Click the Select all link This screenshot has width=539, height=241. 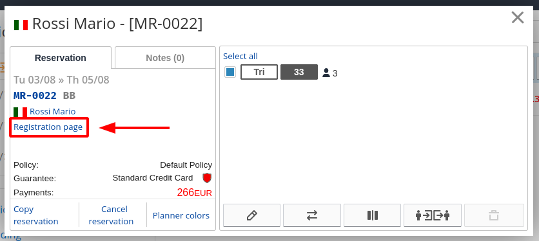point(240,56)
